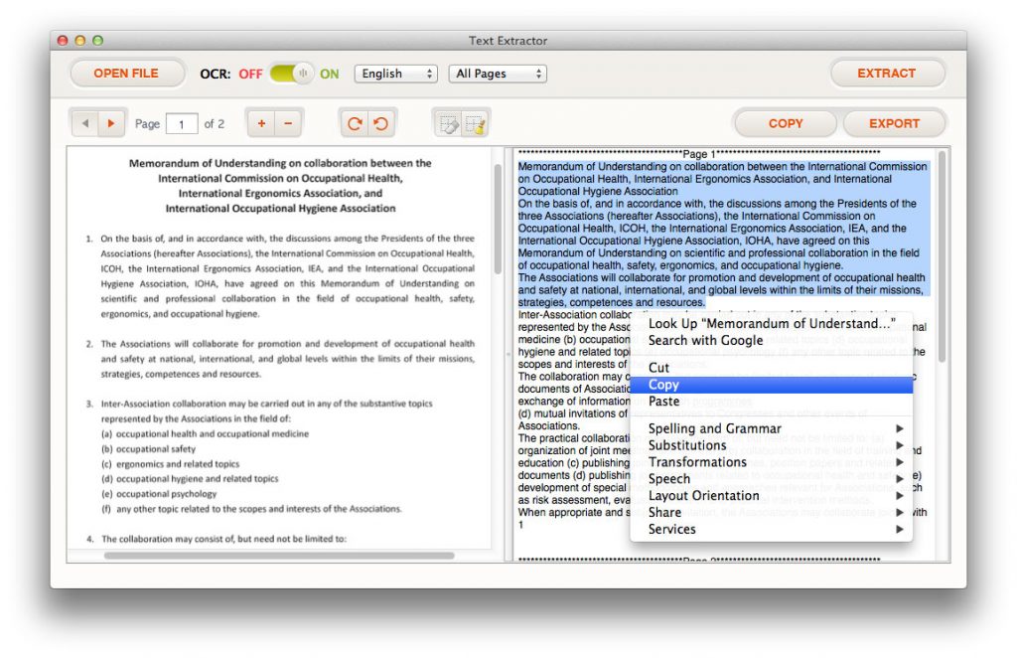The width and height of the screenshot is (1017, 658).
Task: Click the highlighted extracted text
Action: [724, 235]
